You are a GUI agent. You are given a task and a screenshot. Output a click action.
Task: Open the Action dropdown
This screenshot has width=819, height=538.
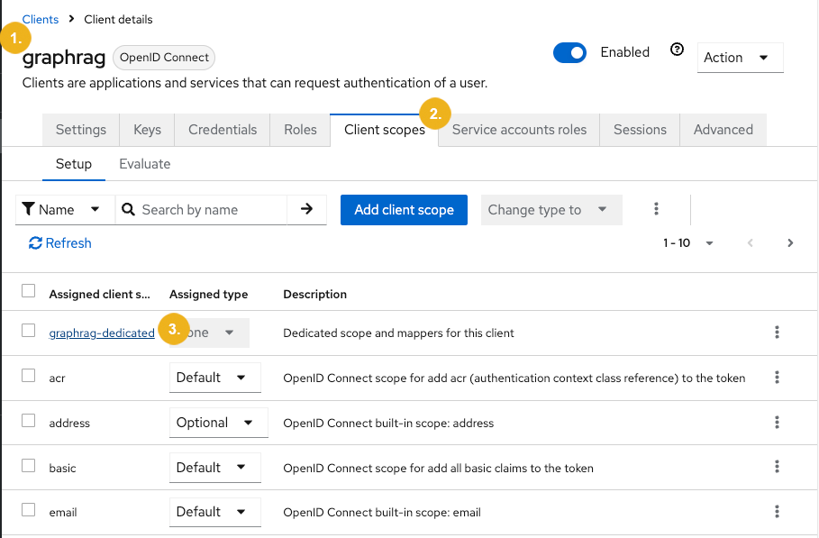[740, 58]
